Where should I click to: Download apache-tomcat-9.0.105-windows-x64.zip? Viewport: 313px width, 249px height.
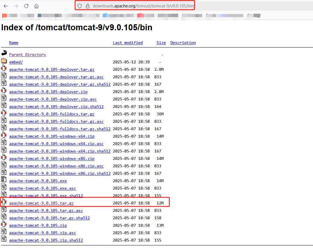52,136
